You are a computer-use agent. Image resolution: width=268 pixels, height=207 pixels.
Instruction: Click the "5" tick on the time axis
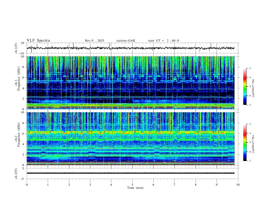(x=132, y=185)
